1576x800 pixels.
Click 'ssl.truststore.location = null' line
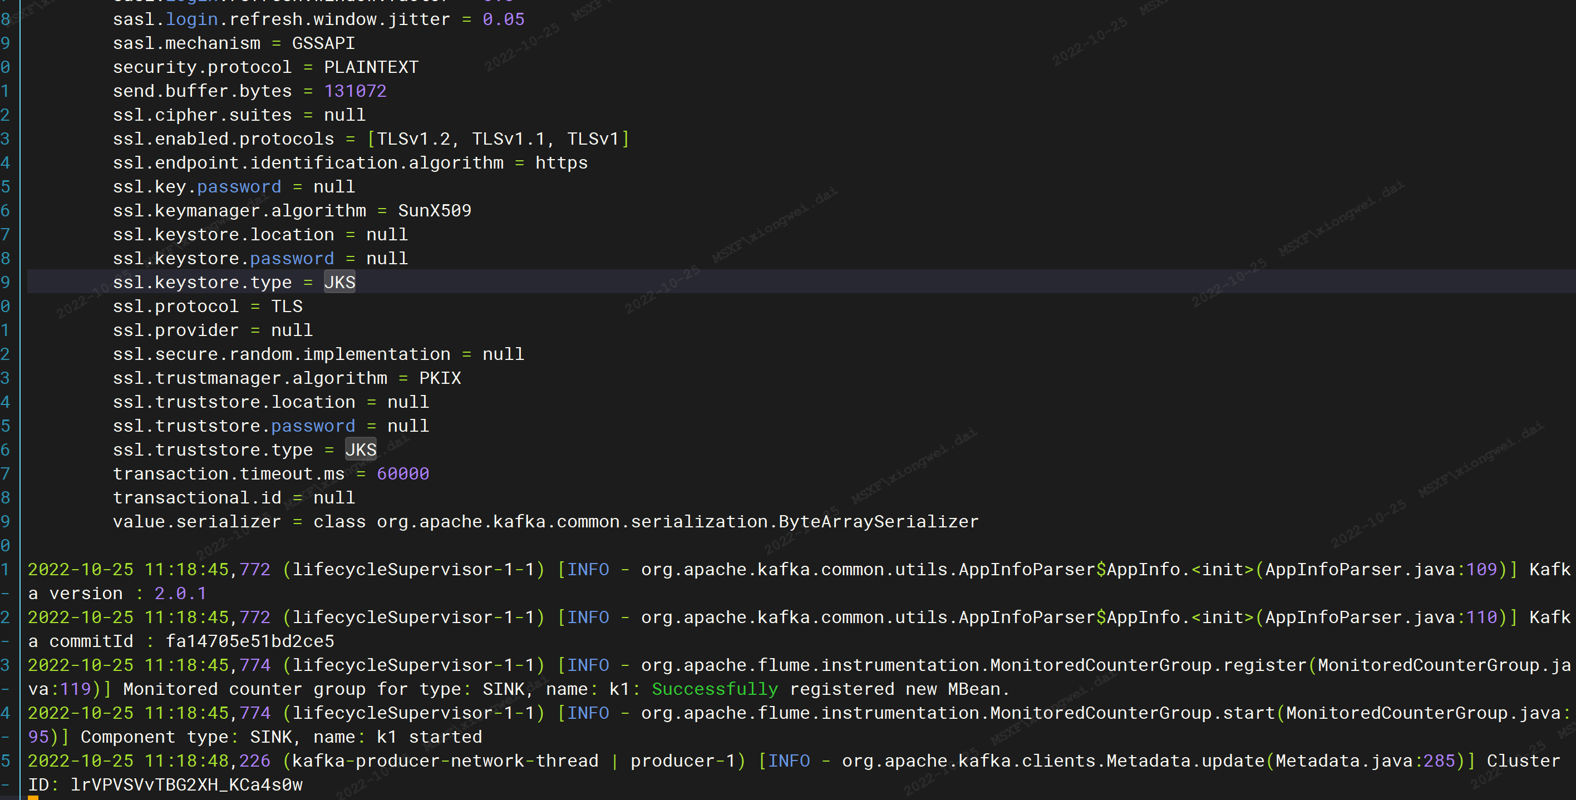pos(271,402)
